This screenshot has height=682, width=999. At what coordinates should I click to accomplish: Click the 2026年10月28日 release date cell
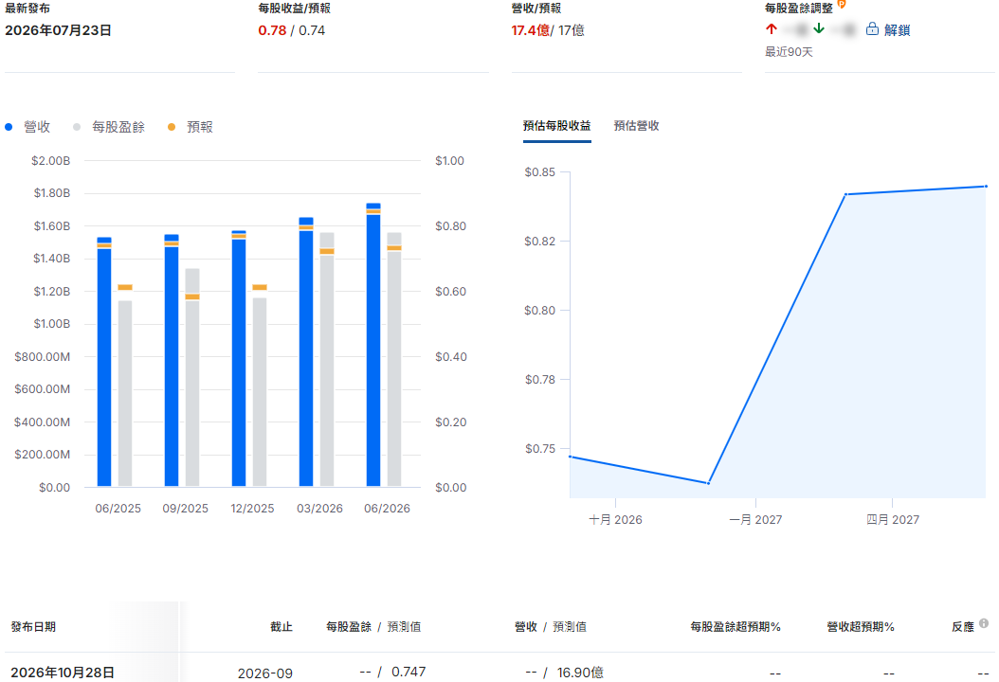pos(63,673)
